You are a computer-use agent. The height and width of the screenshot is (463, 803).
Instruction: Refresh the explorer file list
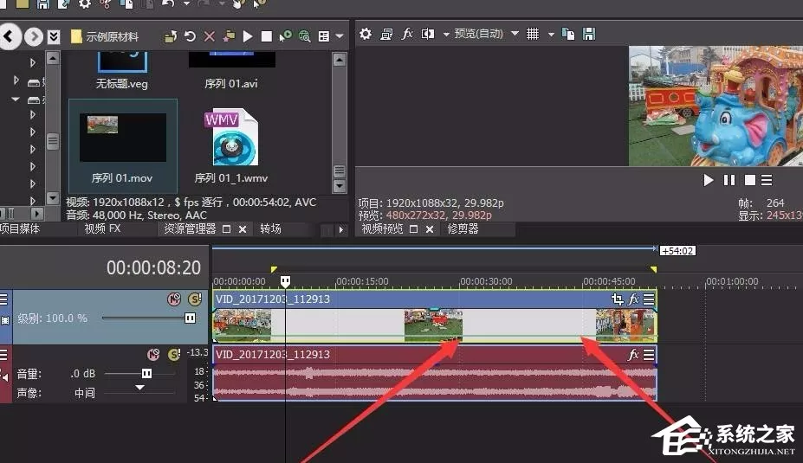click(190, 36)
